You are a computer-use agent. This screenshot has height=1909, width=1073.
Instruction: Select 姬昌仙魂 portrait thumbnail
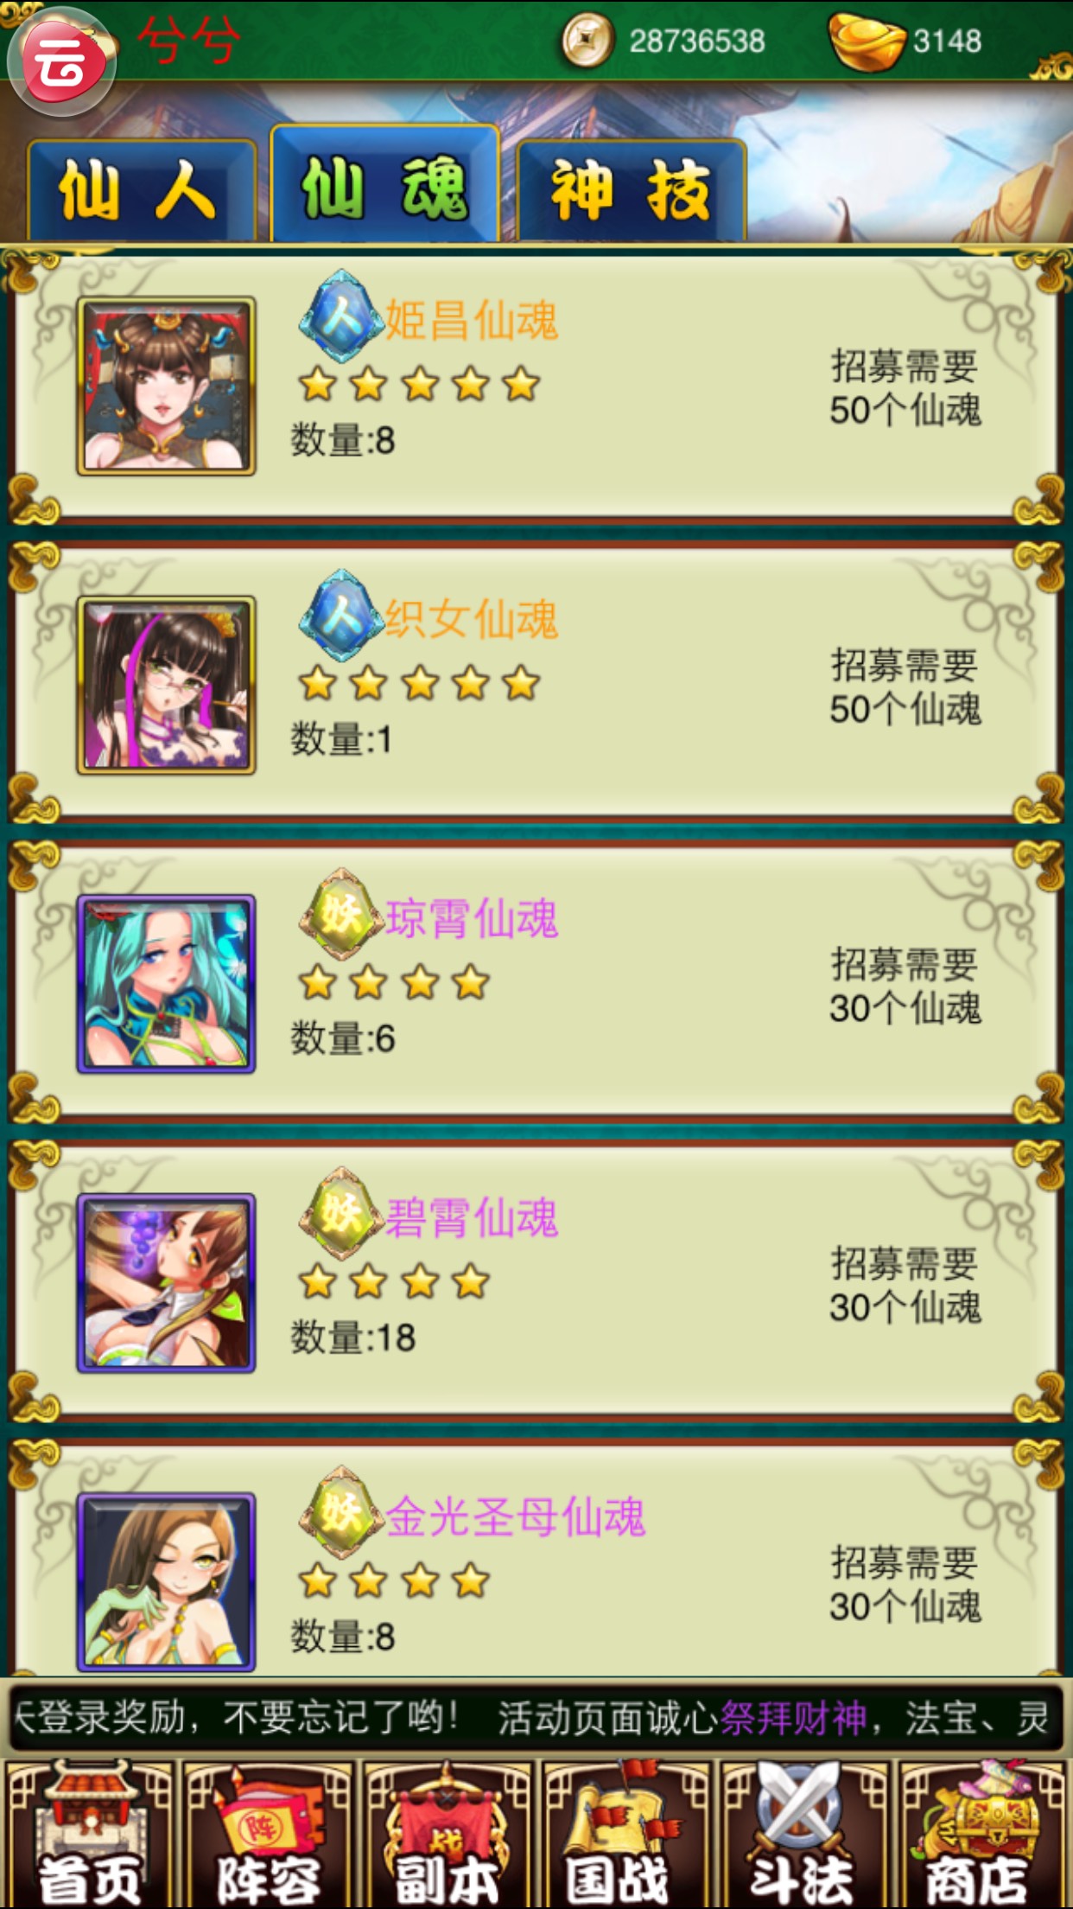click(166, 386)
